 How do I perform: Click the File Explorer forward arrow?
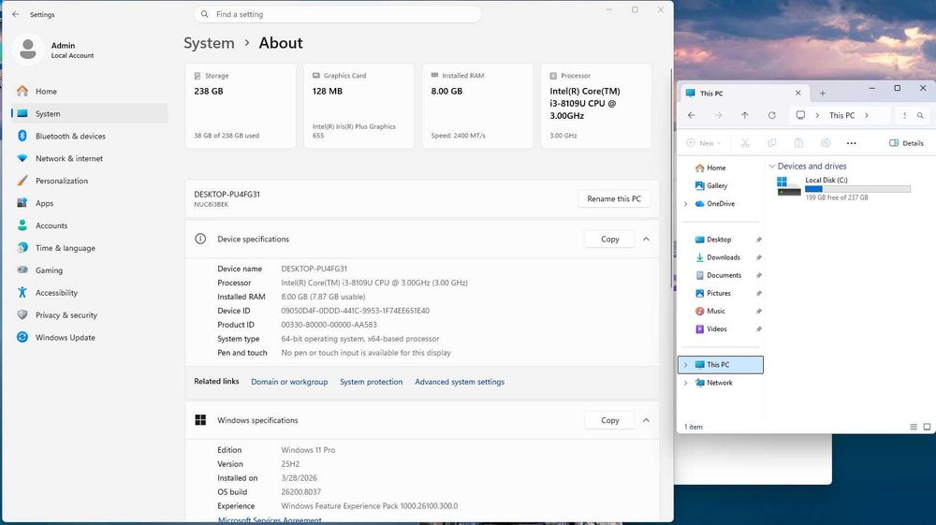[718, 115]
